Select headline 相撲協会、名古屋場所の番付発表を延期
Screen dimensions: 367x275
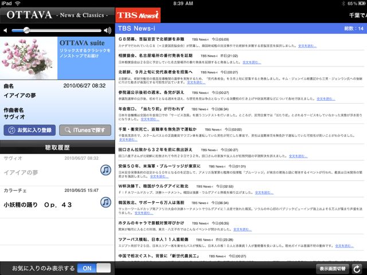155,56
